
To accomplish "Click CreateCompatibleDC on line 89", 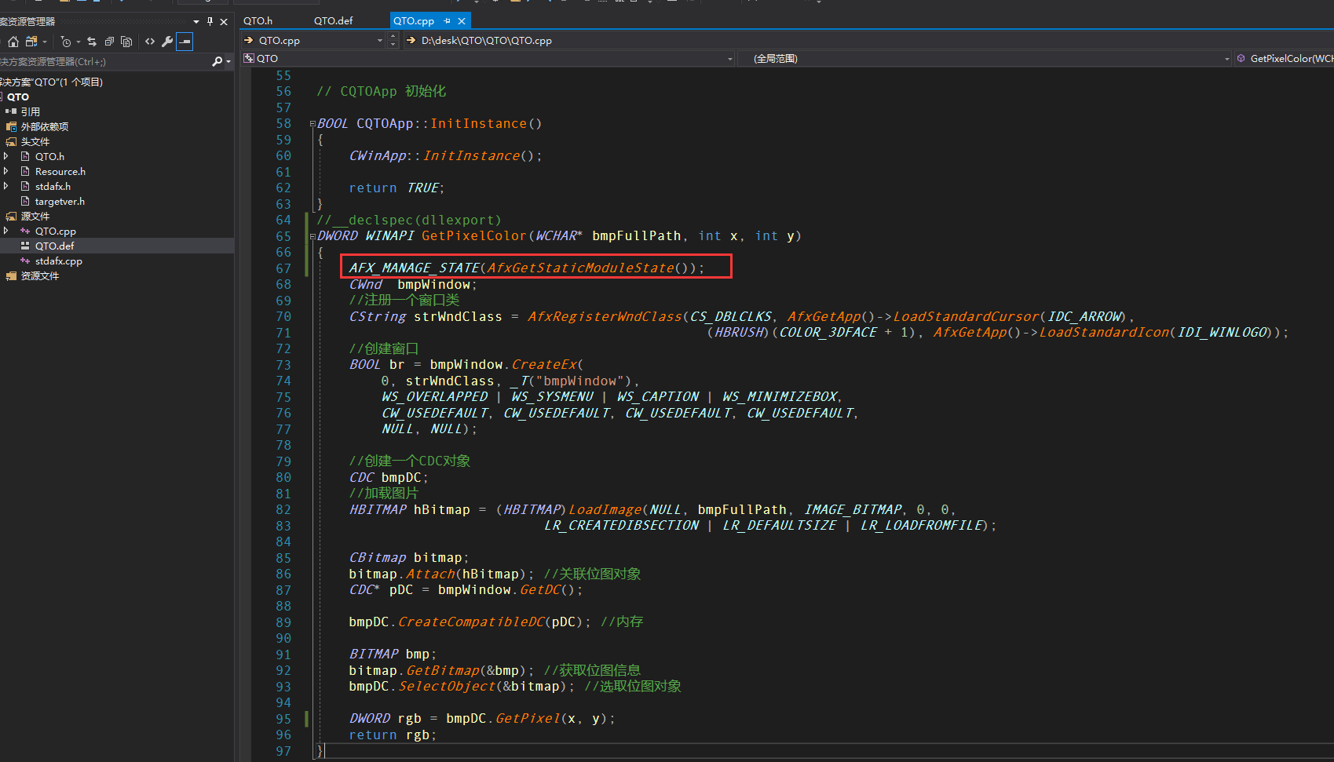I will tap(471, 622).
